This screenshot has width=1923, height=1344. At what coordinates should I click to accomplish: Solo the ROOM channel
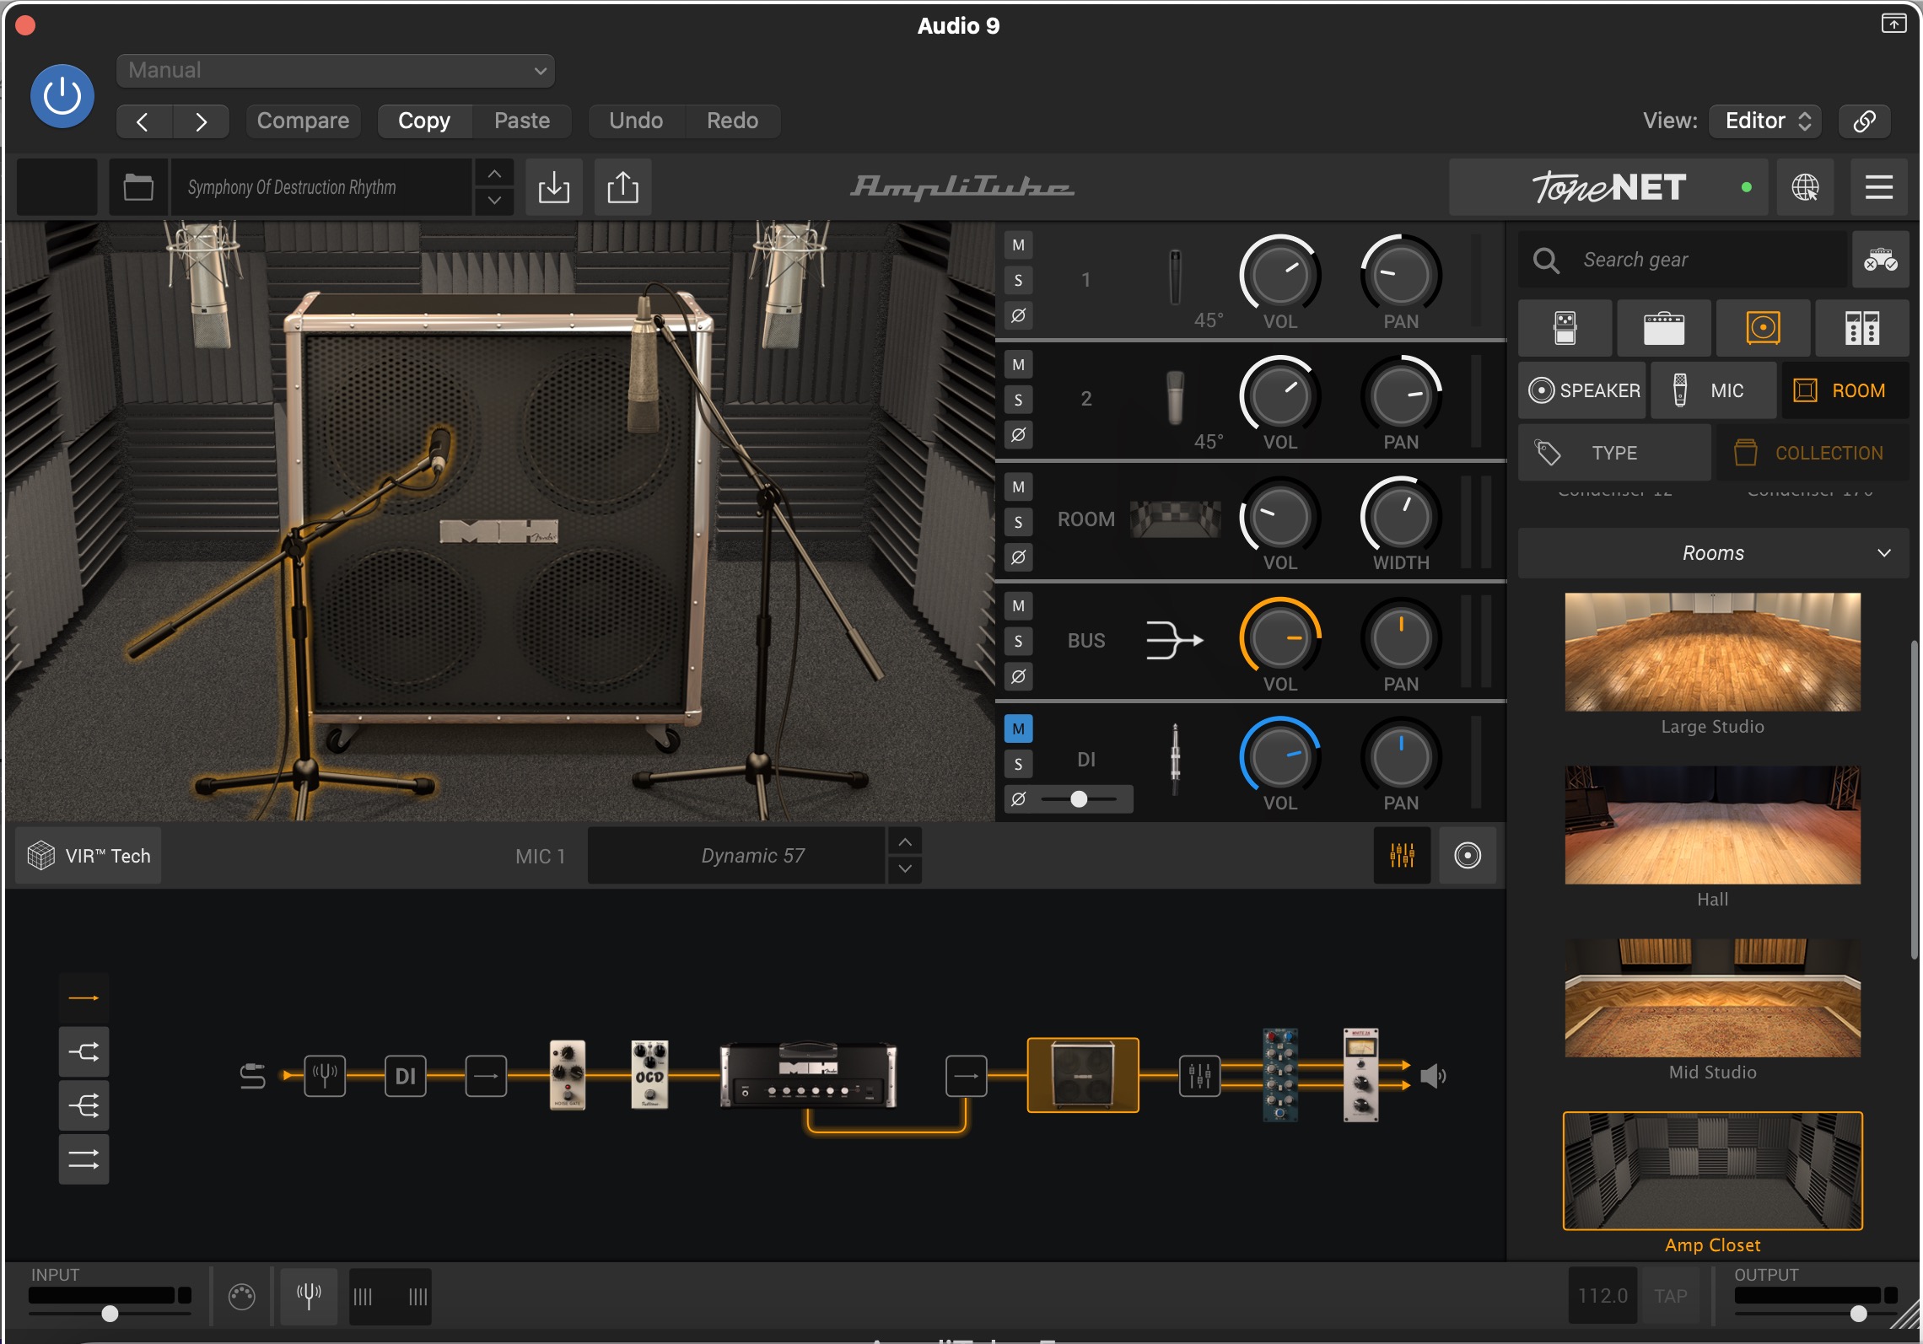pyautogui.click(x=1018, y=522)
